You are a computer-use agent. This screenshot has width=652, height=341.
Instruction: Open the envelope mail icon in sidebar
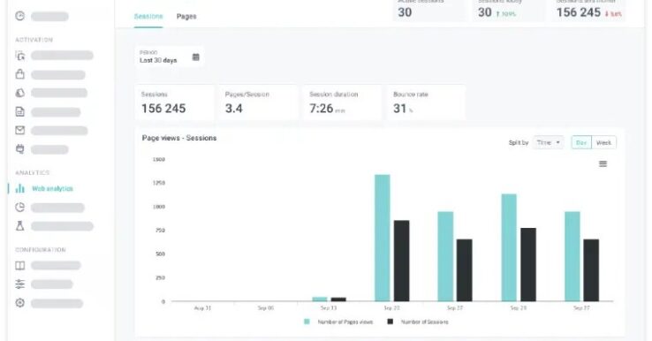click(x=20, y=131)
